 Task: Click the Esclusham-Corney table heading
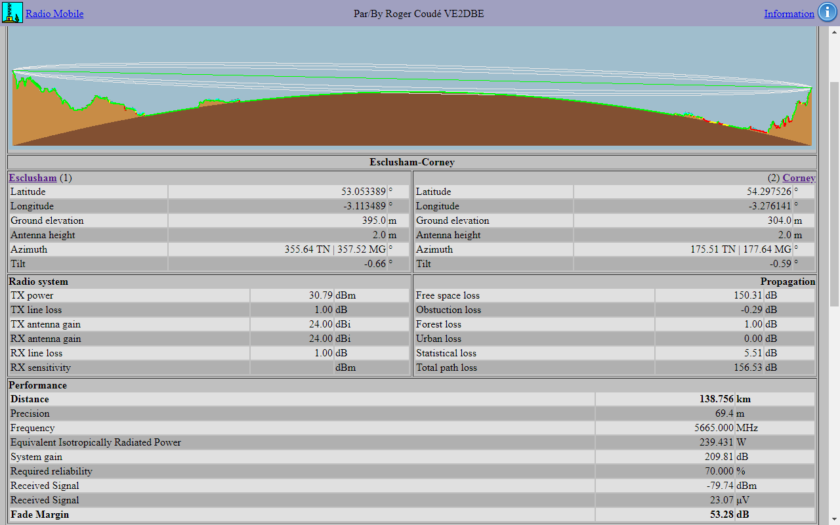[x=412, y=162]
